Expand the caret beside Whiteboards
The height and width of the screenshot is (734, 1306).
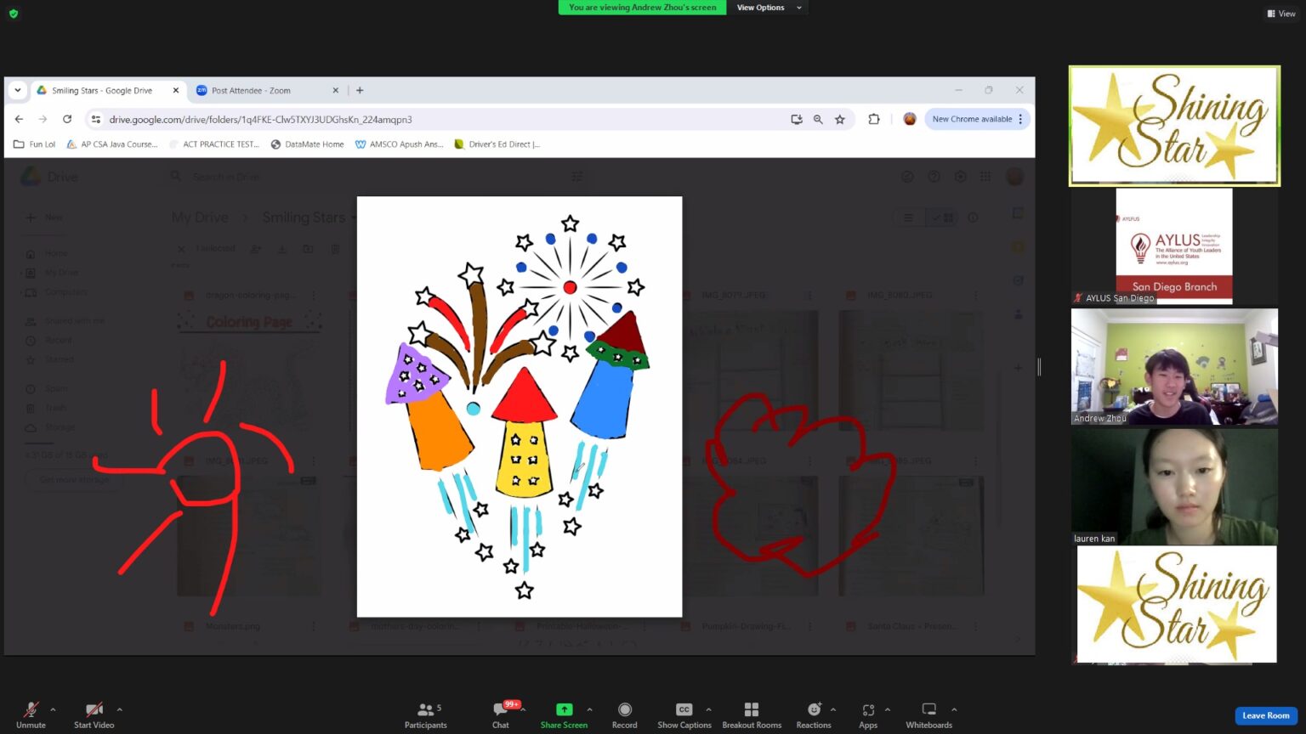point(954,709)
